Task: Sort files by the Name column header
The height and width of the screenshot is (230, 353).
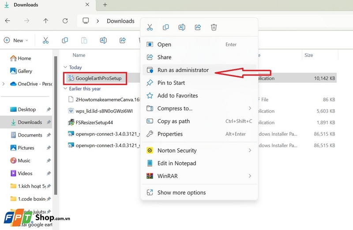Action: point(79,55)
